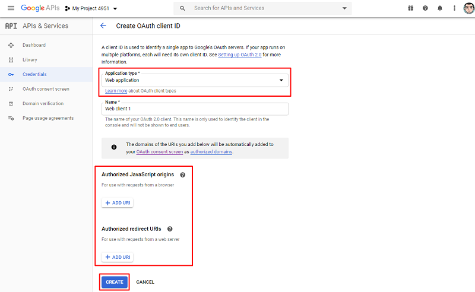Click the text For use with requests from a web server

140,239
